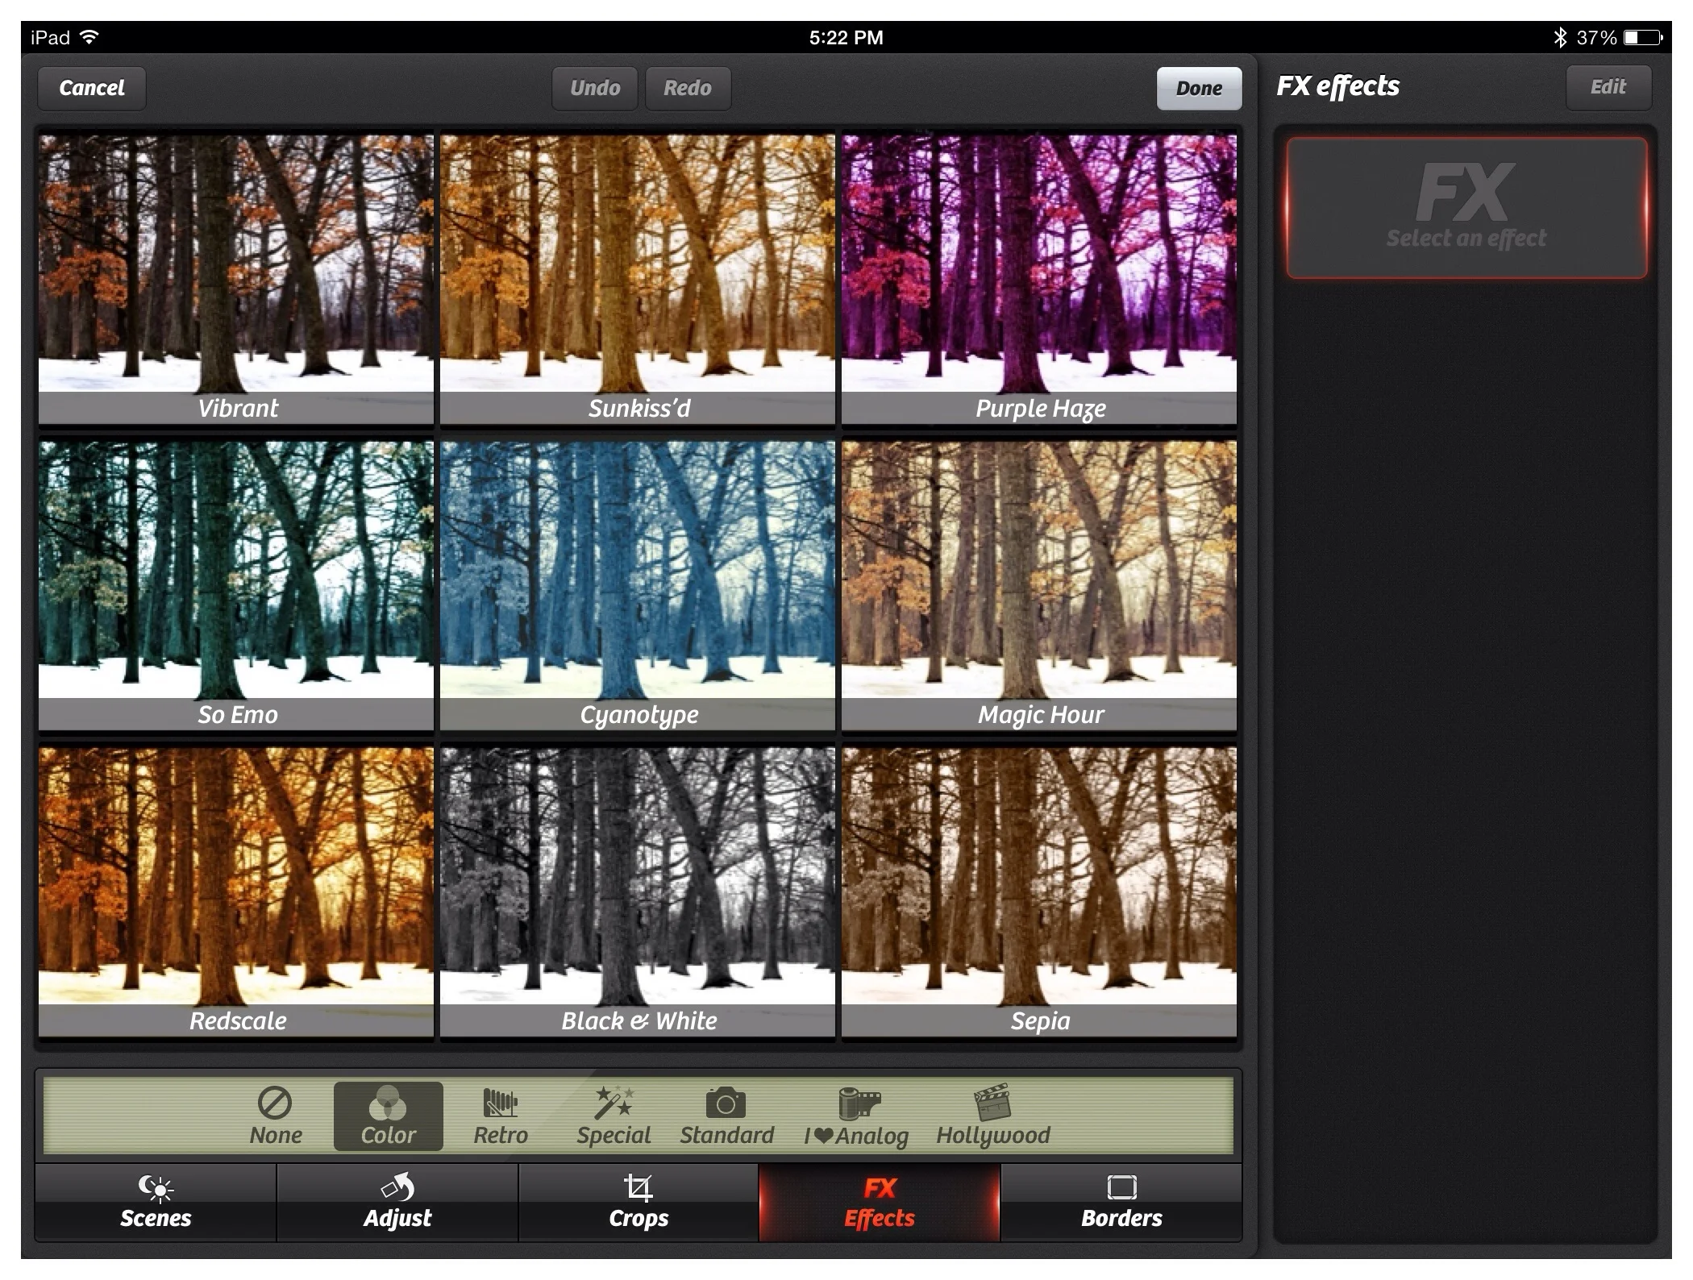Click the Undo button
1693x1280 pixels.
[x=595, y=88]
